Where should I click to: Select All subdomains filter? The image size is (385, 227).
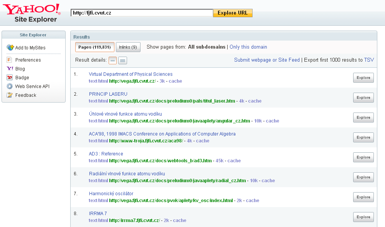[x=207, y=47]
